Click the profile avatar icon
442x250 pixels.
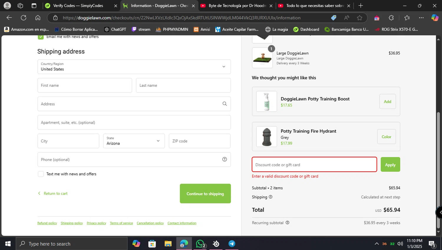7,6
